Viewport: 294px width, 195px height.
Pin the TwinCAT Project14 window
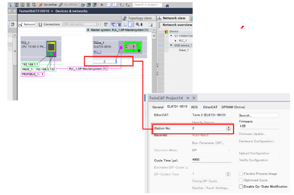188,98
